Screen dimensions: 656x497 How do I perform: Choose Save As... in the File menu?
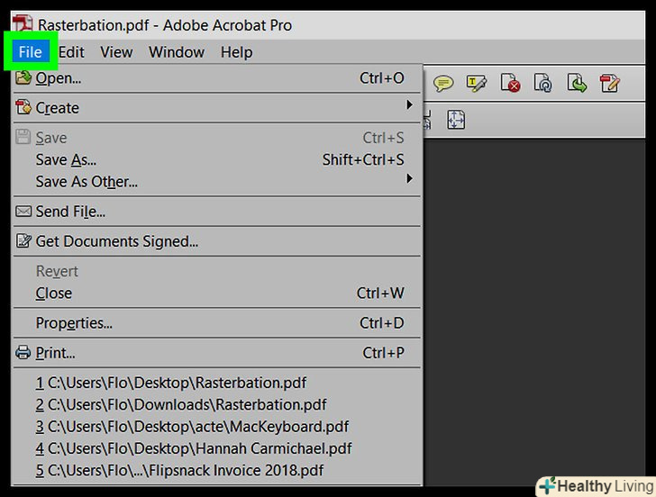click(x=216, y=159)
